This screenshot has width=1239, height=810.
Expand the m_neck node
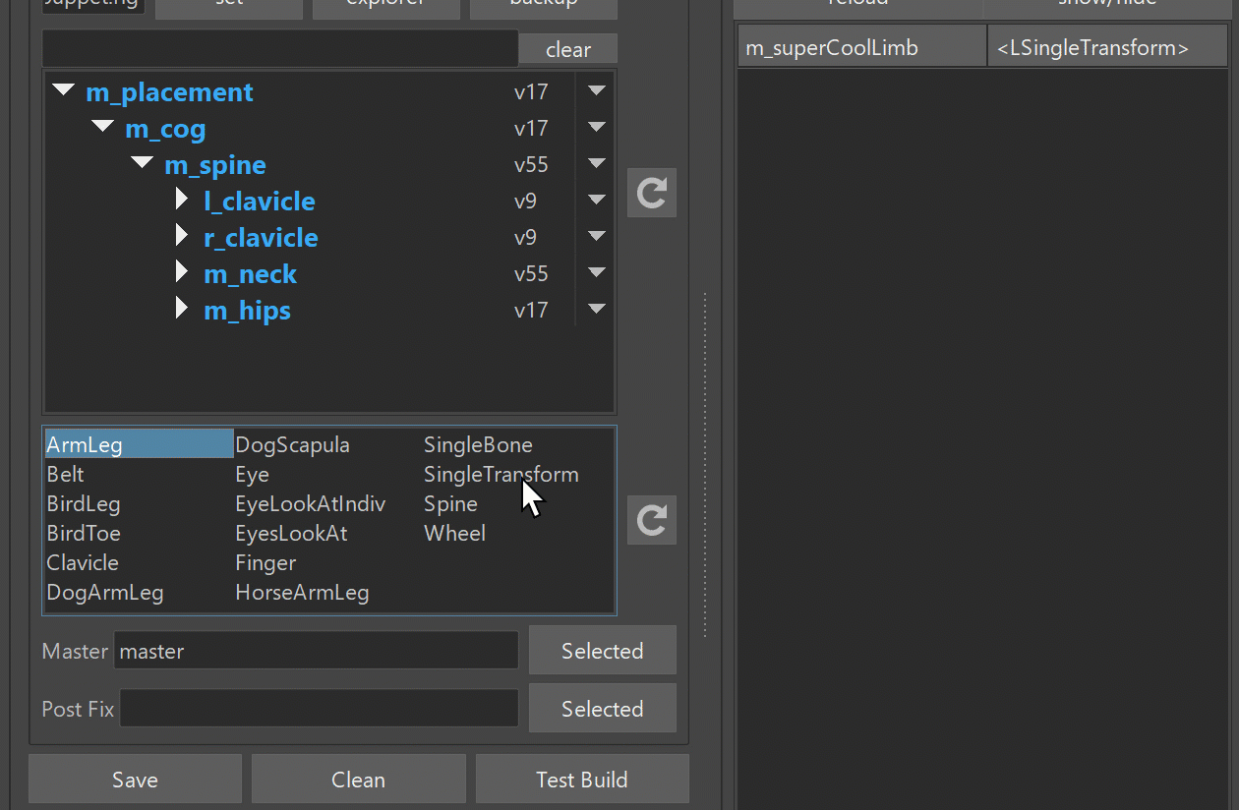click(x=182, y=272)
